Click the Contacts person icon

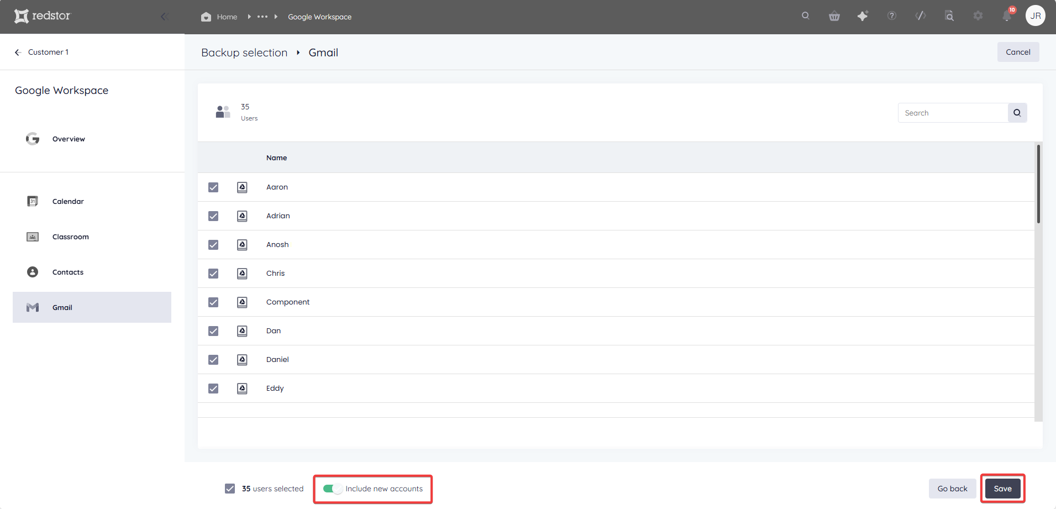click(x=33, y=272)
